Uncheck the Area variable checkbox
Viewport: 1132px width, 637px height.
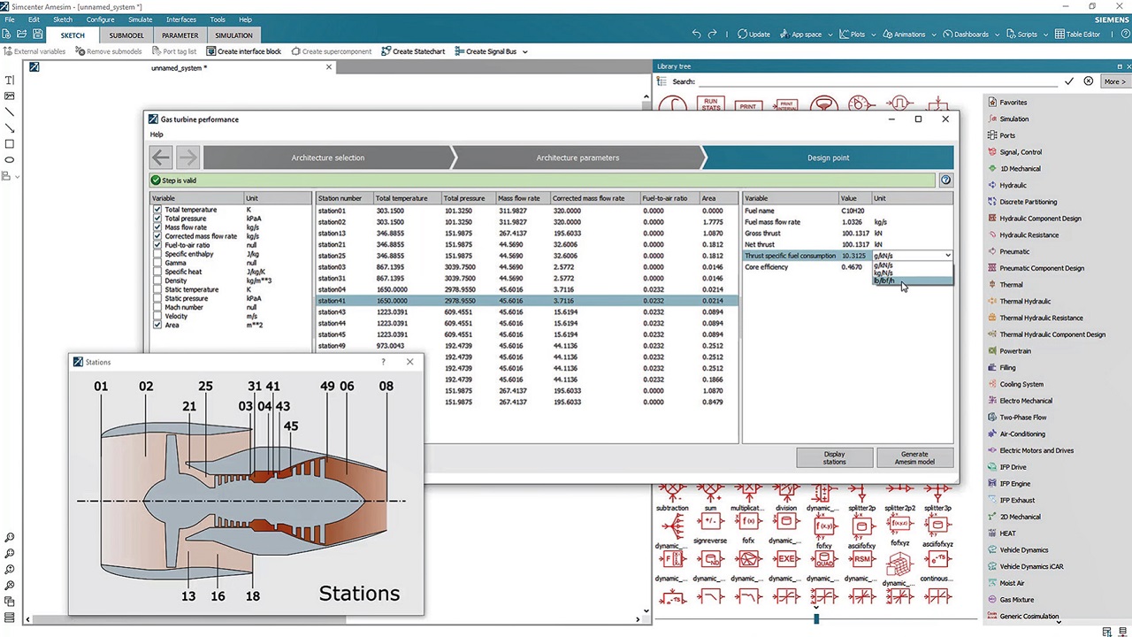click(157, 325)
